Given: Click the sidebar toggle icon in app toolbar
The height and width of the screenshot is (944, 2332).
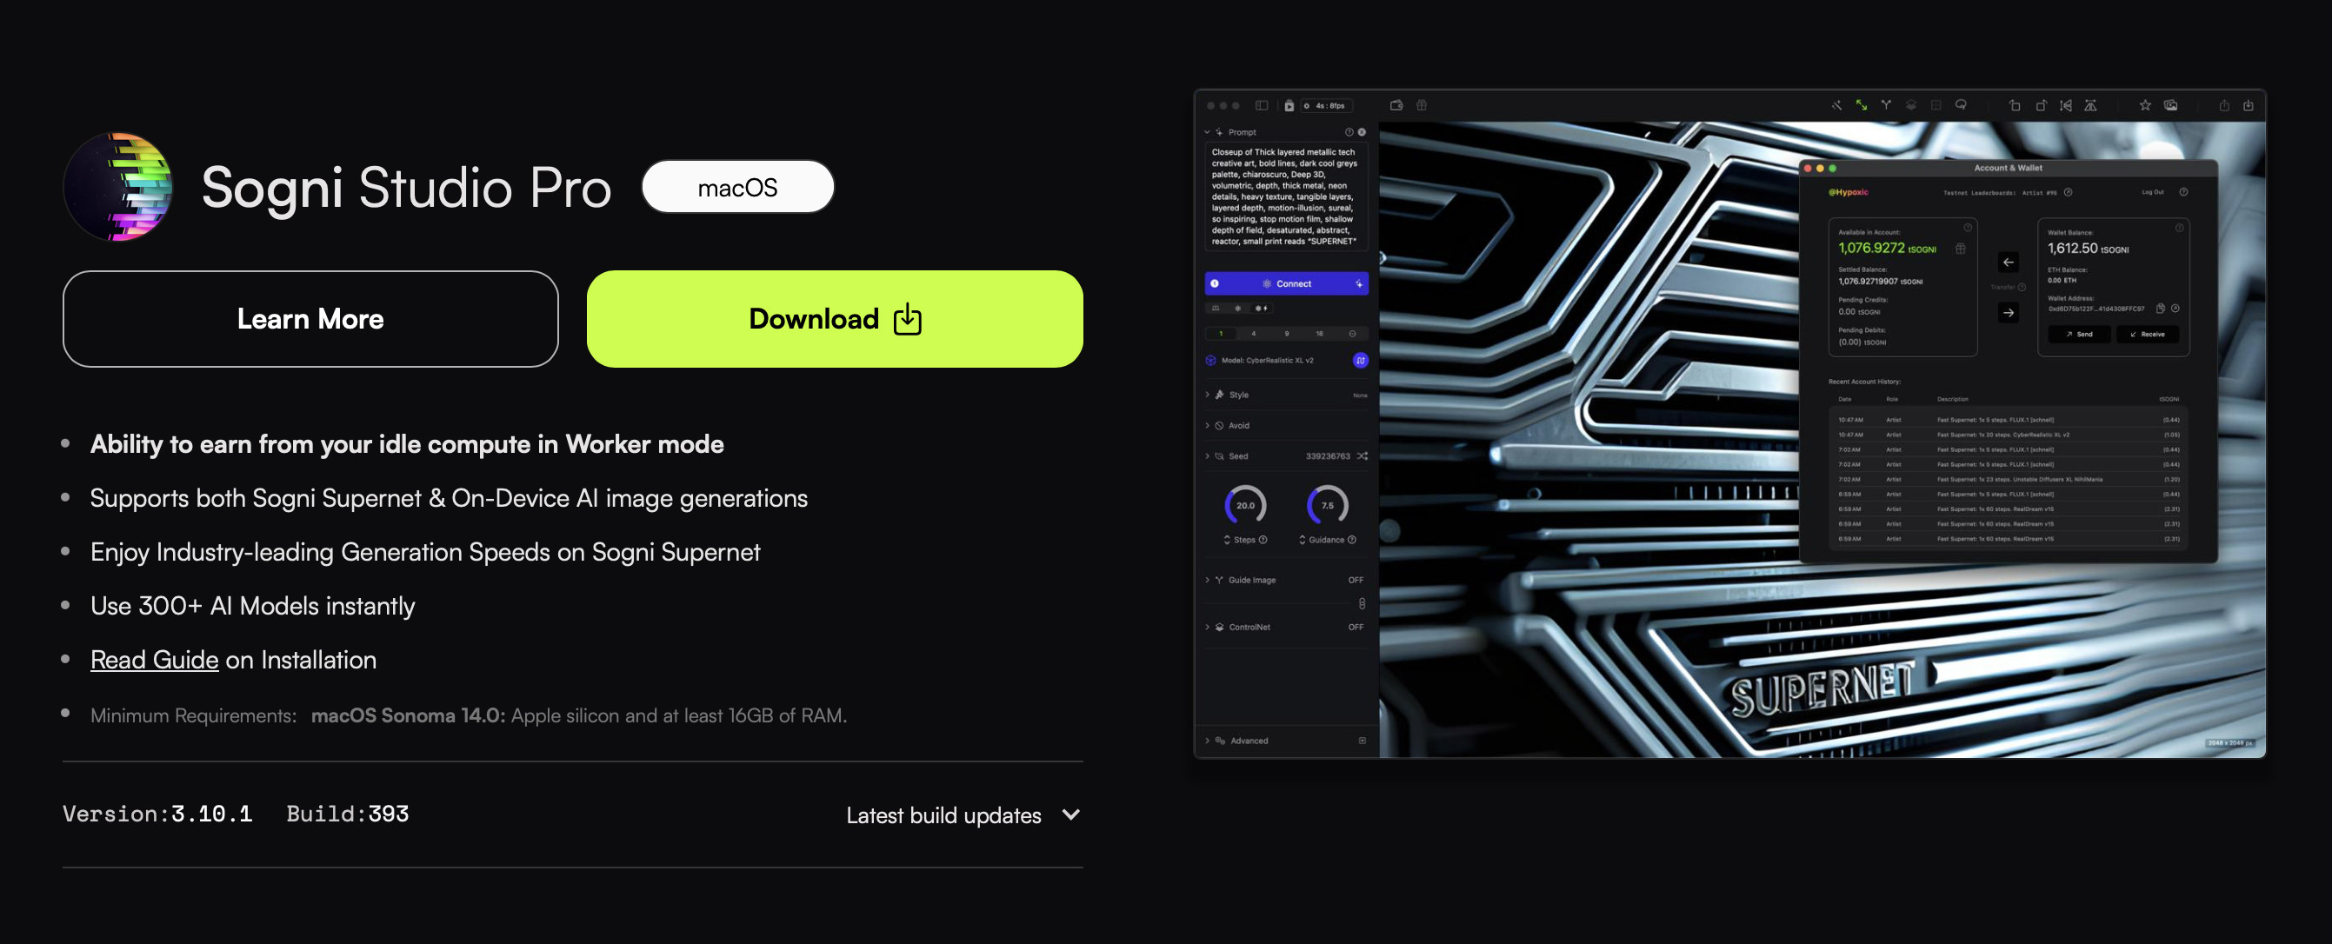Looking at the screenshot, I should (1261, 106).
